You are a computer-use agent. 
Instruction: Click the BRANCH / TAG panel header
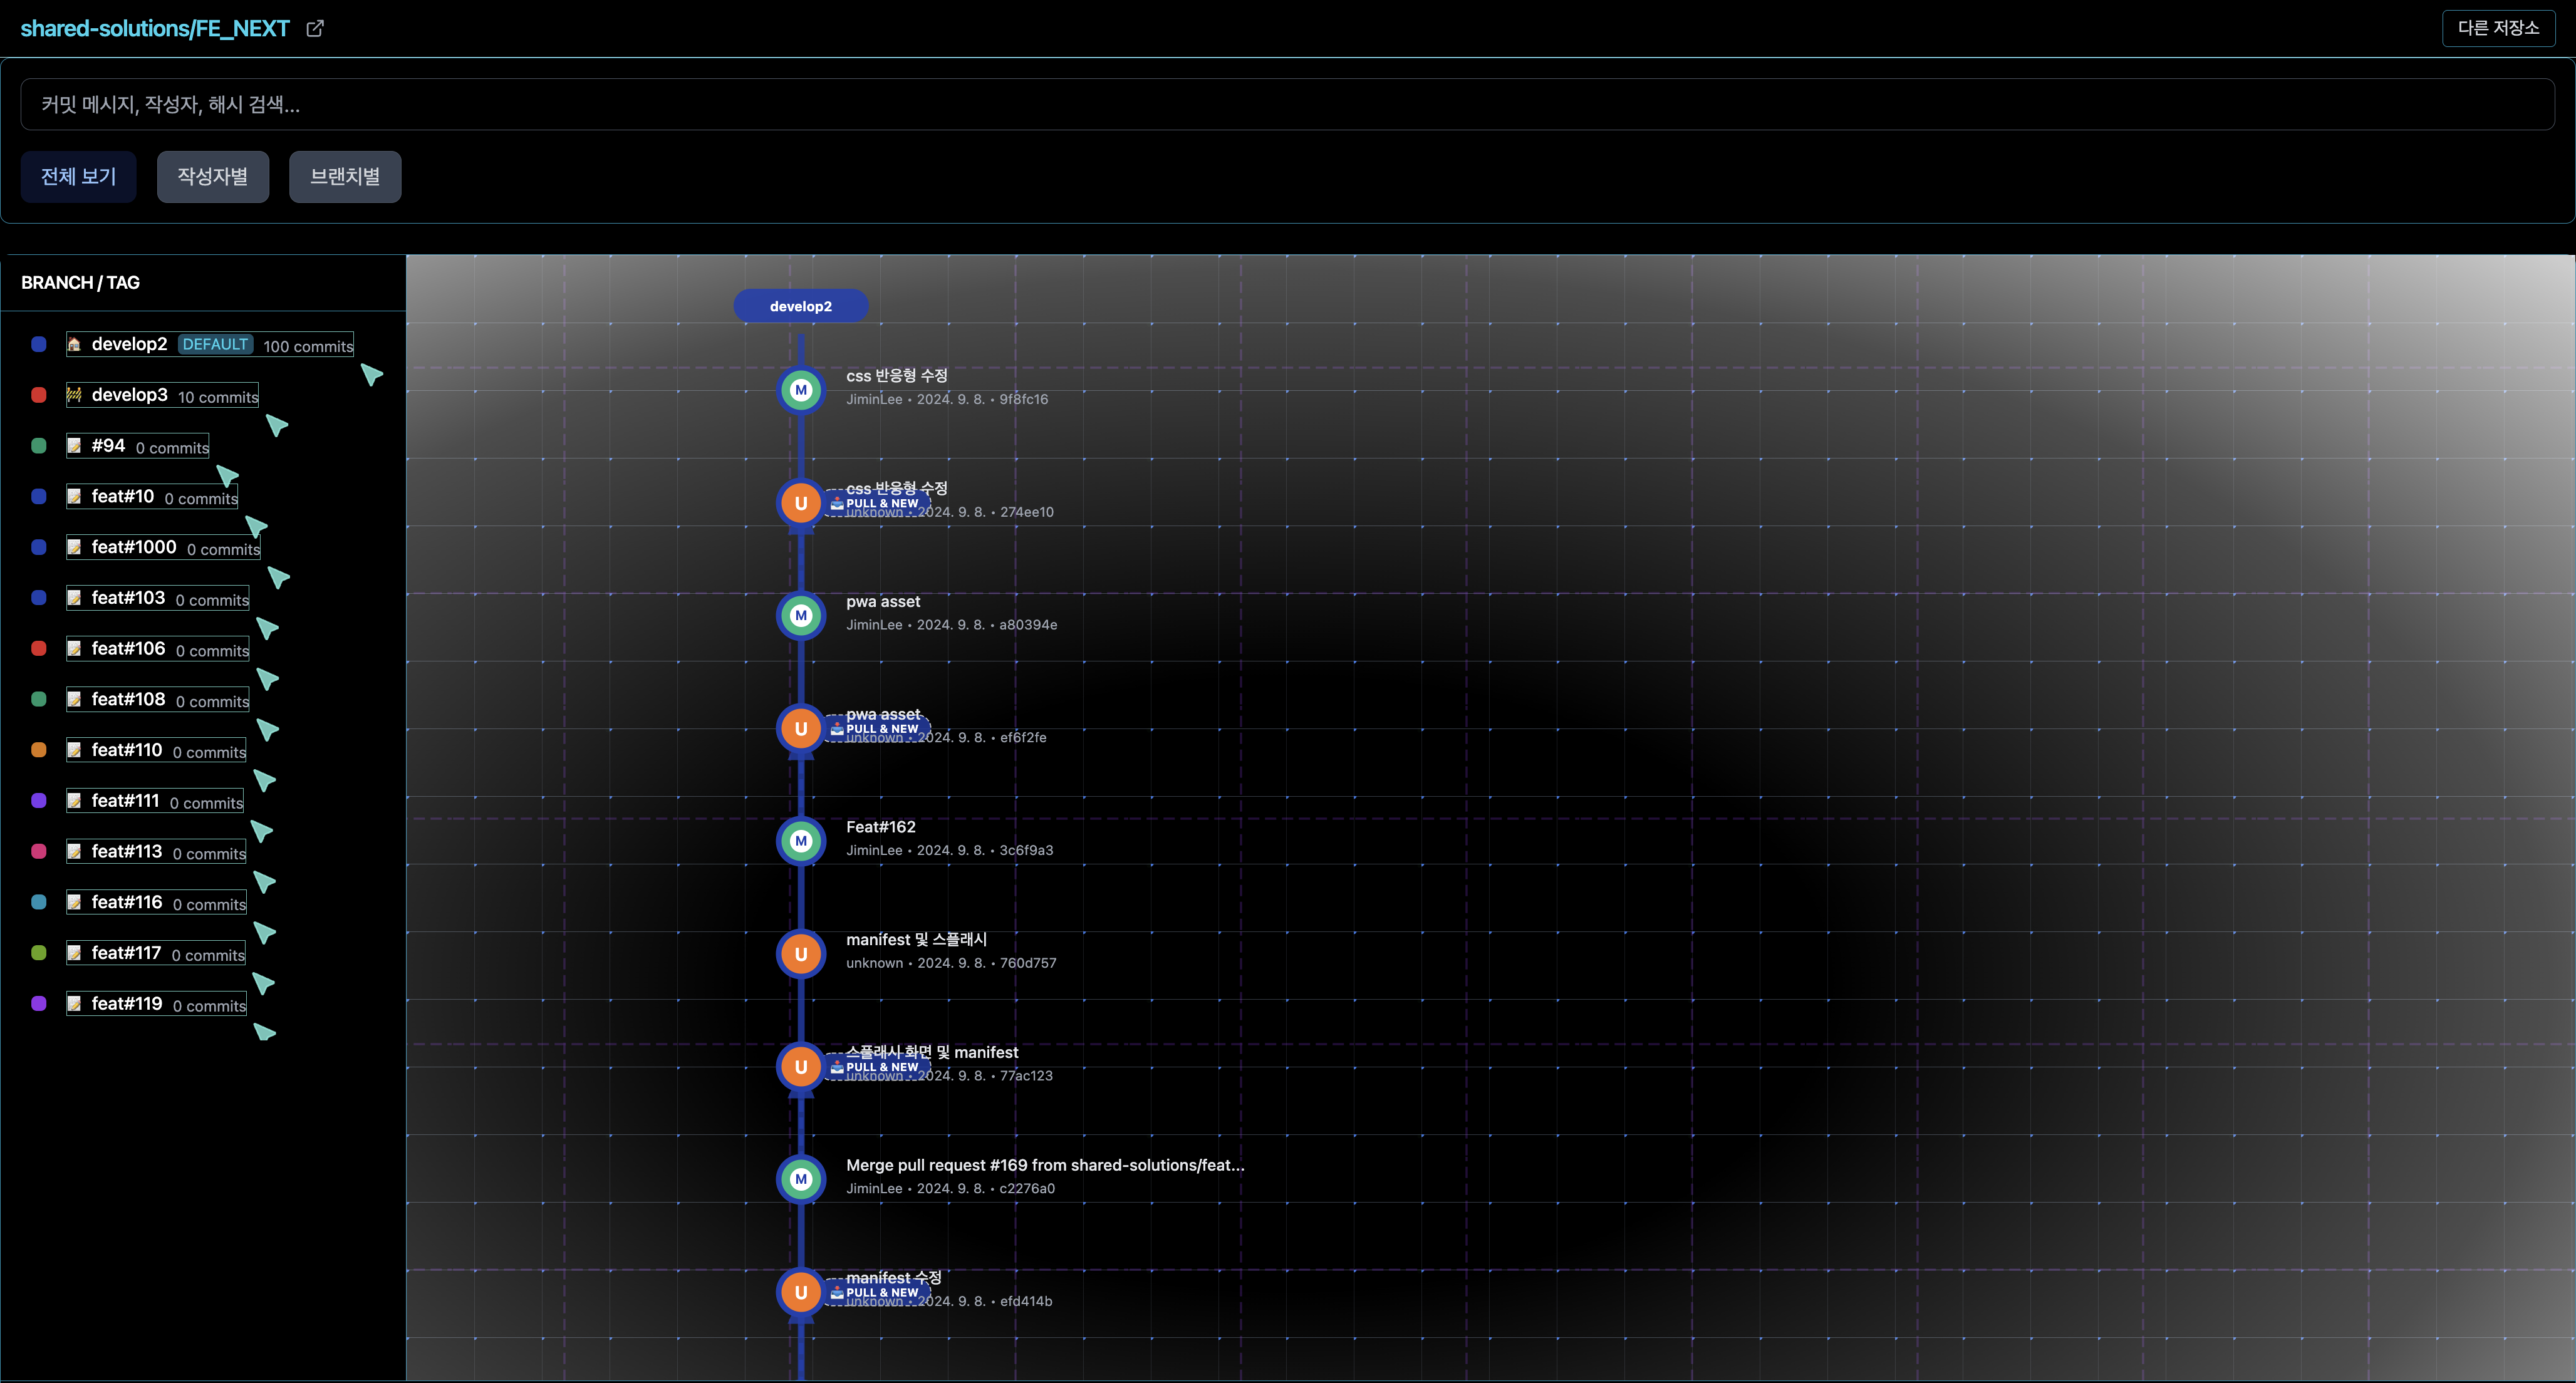[x=80, y=282]
